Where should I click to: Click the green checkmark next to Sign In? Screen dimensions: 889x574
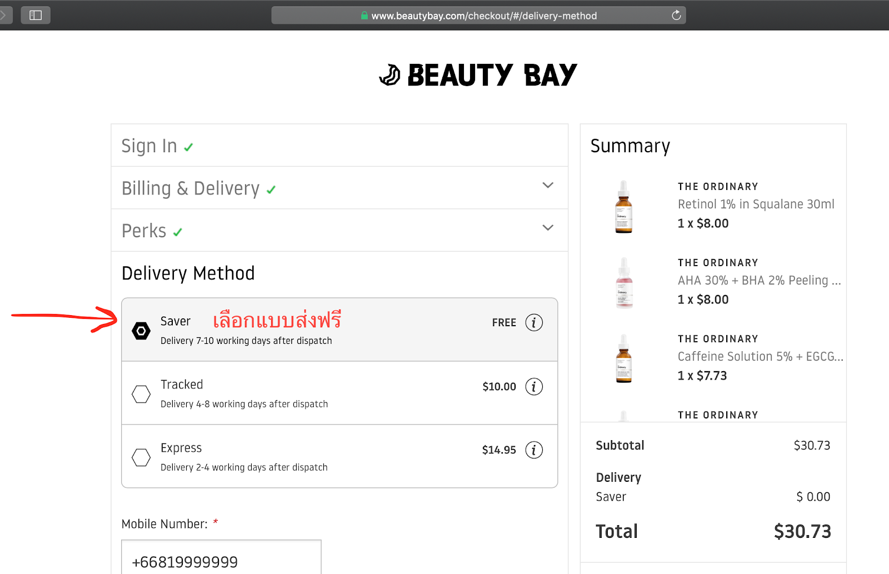[188, 147]
